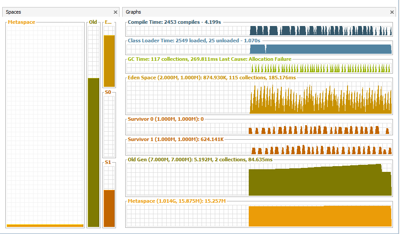Click the Class Loader Time graph

[x=259, y=49]
